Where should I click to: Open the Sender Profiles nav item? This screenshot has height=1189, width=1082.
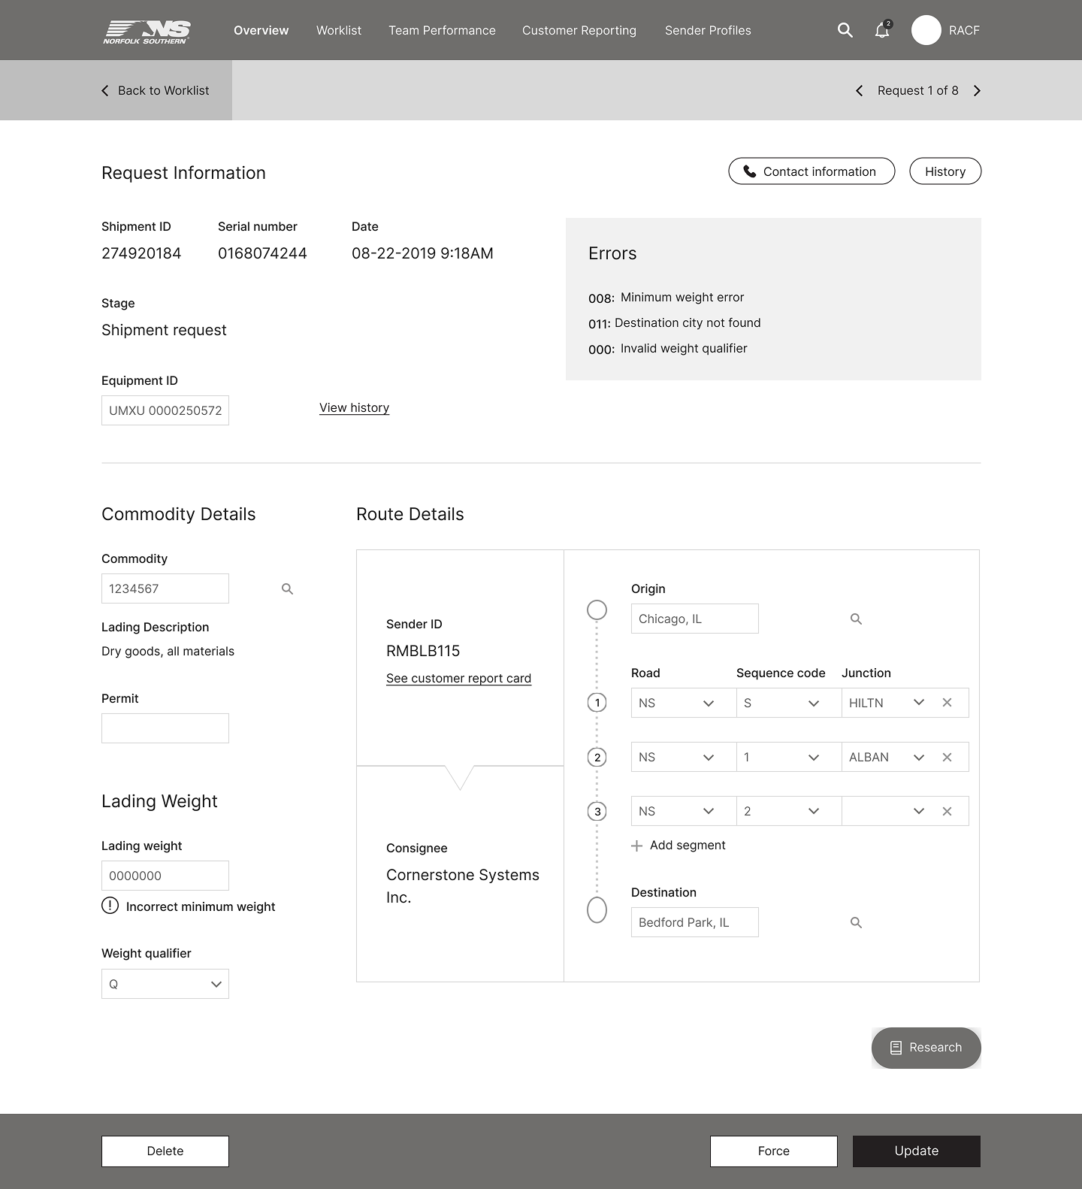tap(708, 30)
